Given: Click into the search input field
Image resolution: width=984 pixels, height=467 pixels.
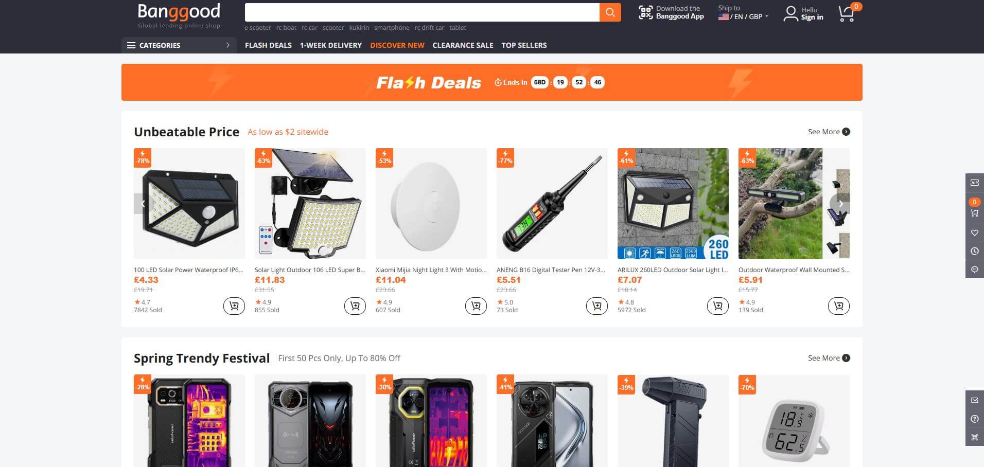Looking at the screenshot, I should (422, 12).
